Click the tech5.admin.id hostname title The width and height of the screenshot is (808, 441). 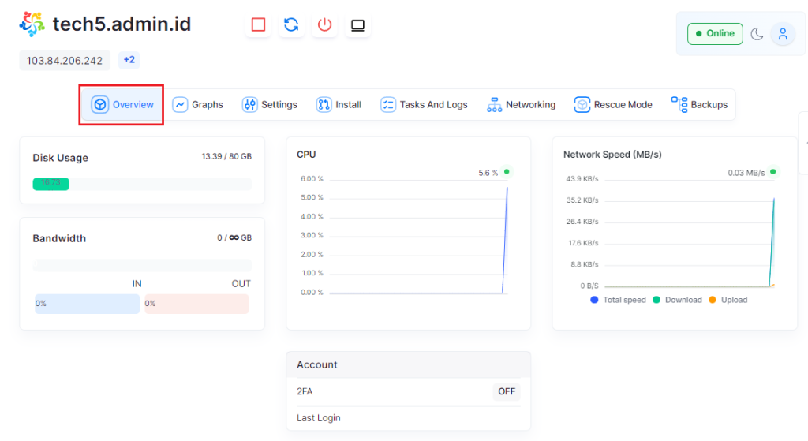pos(122,24)
